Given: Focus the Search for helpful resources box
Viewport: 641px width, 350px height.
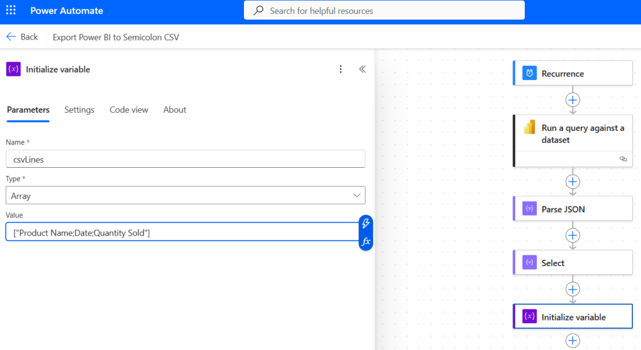Looking at the screenshot, I should pos(384,10).
